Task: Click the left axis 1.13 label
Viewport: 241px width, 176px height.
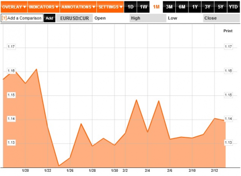Action: pos(11,142)
